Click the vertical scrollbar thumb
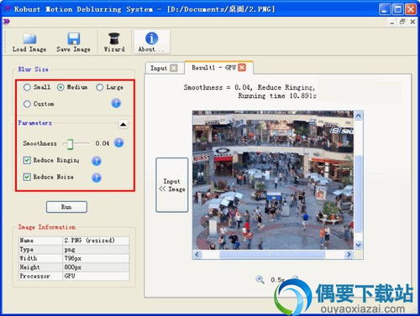 [359, 194]
